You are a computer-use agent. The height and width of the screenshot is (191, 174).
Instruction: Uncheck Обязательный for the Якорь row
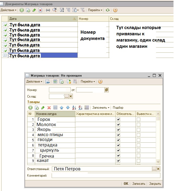pyautogui.click(x=118, y=130)
